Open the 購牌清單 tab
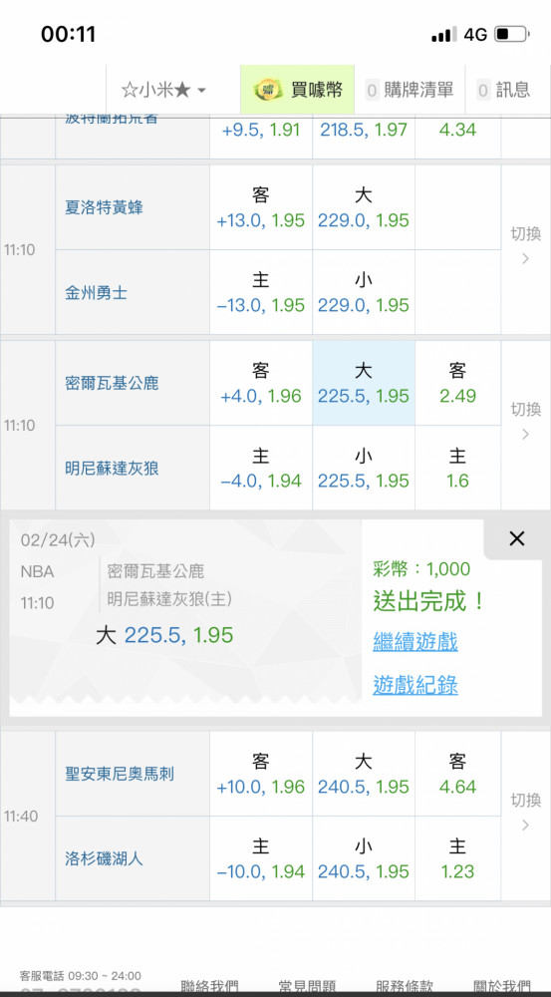551x997 pixels. coord(410,90)
